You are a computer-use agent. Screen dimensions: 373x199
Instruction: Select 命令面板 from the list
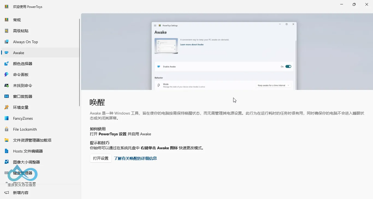click(40, 75)
